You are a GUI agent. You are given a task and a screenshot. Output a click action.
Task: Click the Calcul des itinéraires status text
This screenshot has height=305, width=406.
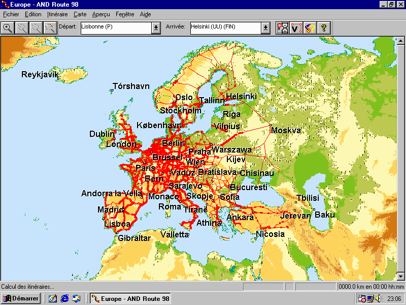point(28,287)
